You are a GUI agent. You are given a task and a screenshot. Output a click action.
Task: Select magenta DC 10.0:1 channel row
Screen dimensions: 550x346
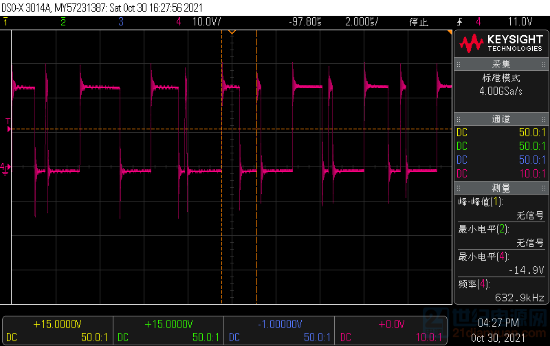click(x=501, y=174)
